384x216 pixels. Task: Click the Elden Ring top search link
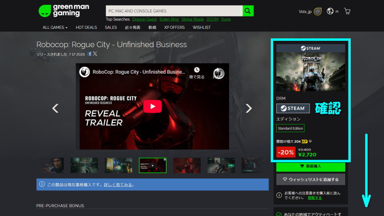(169, 19)
